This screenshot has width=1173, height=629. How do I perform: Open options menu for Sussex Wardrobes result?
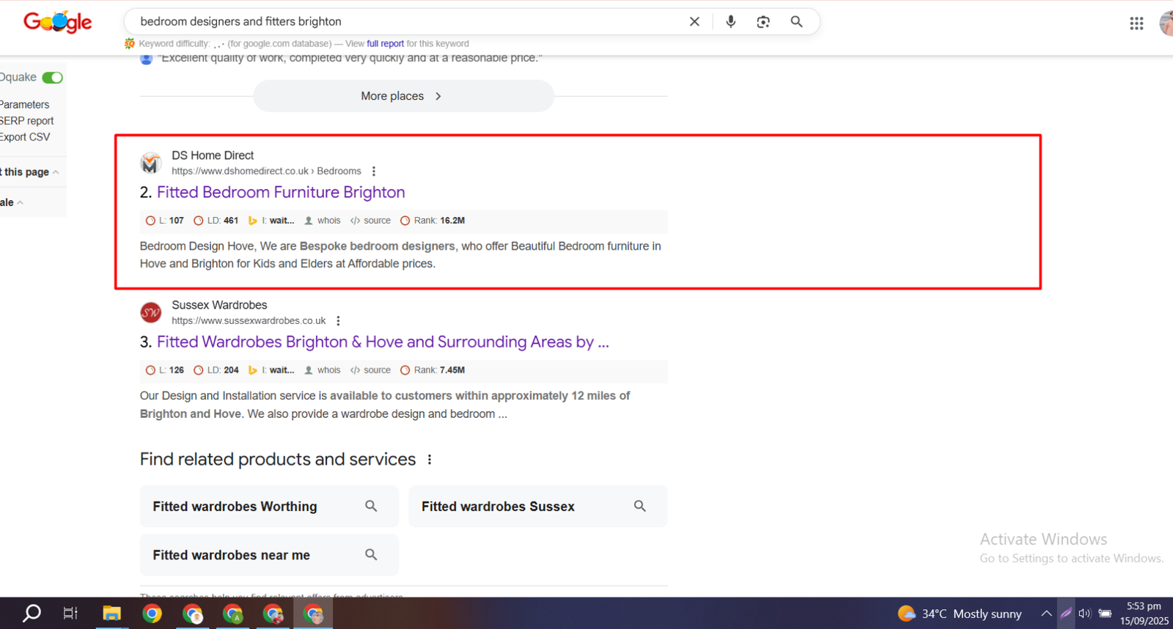338,321
